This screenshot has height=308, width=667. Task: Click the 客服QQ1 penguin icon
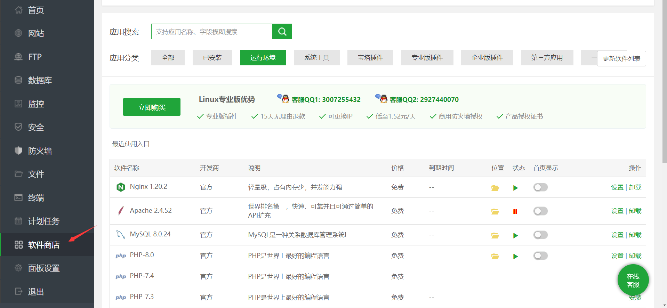pos(283,98)
